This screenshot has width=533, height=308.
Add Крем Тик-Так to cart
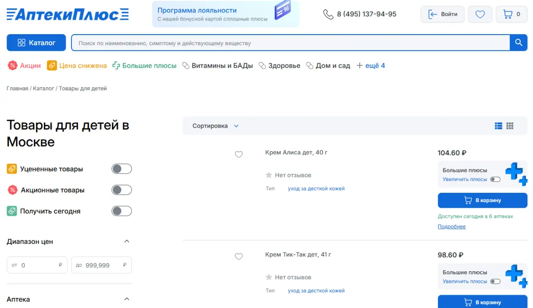[x=482, y=302]
